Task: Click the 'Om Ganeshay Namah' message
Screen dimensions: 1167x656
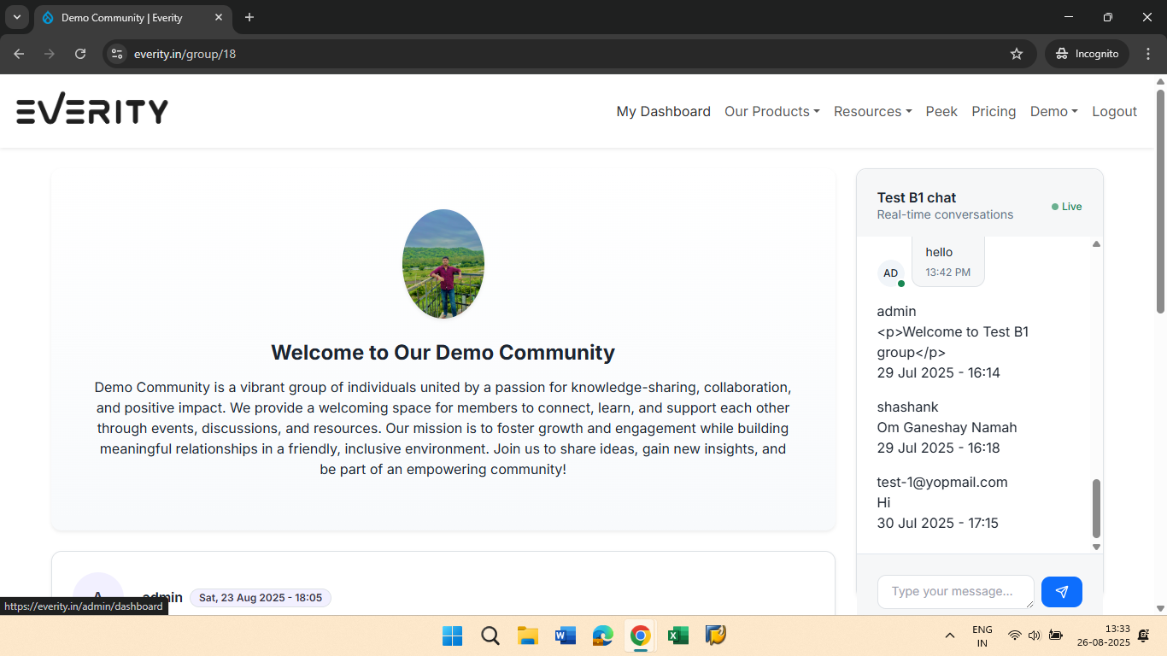Action: [x=947, y=427]
